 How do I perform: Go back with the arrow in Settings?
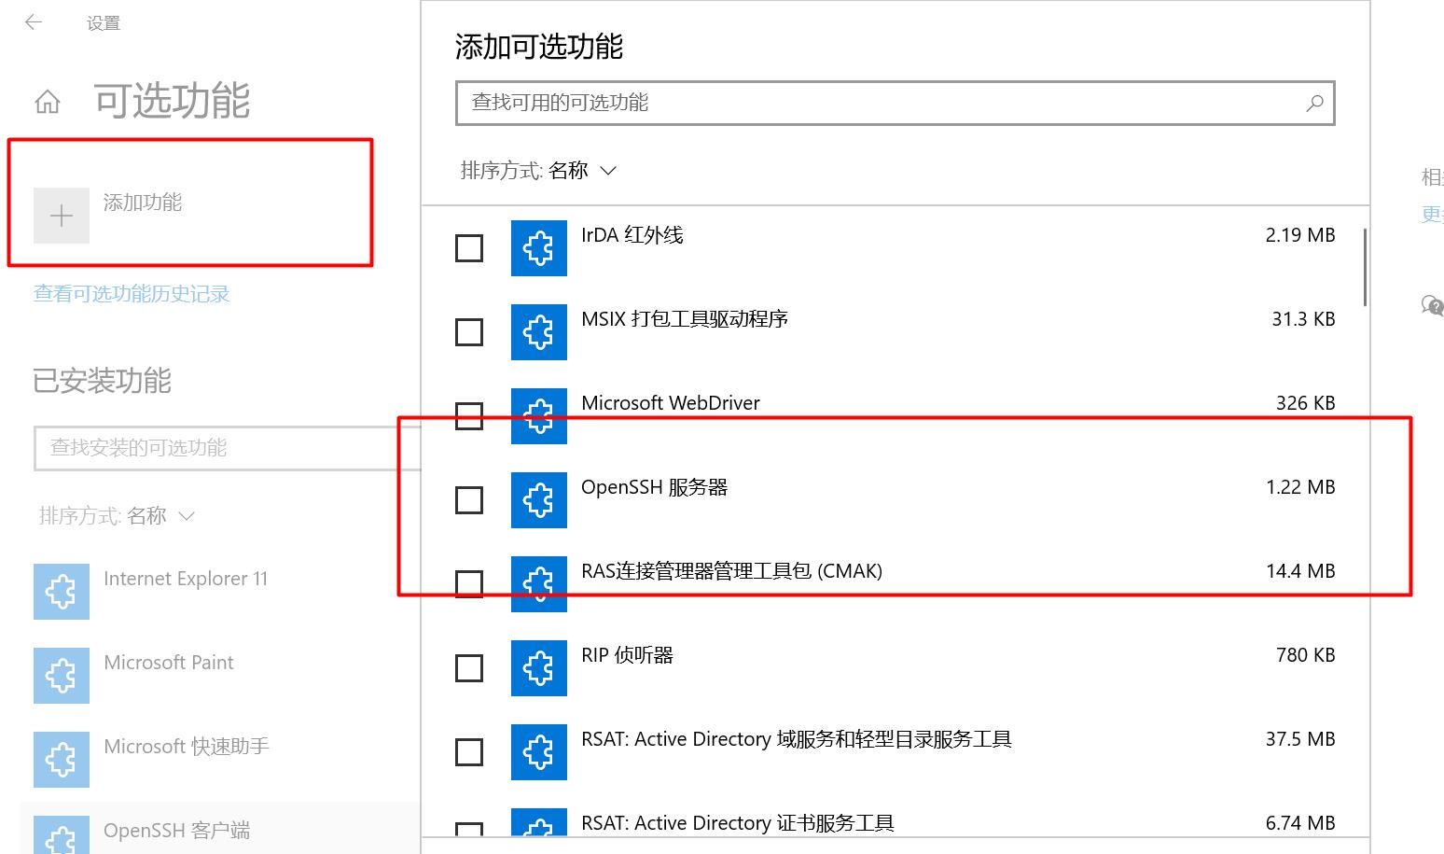tap(34, 22)
